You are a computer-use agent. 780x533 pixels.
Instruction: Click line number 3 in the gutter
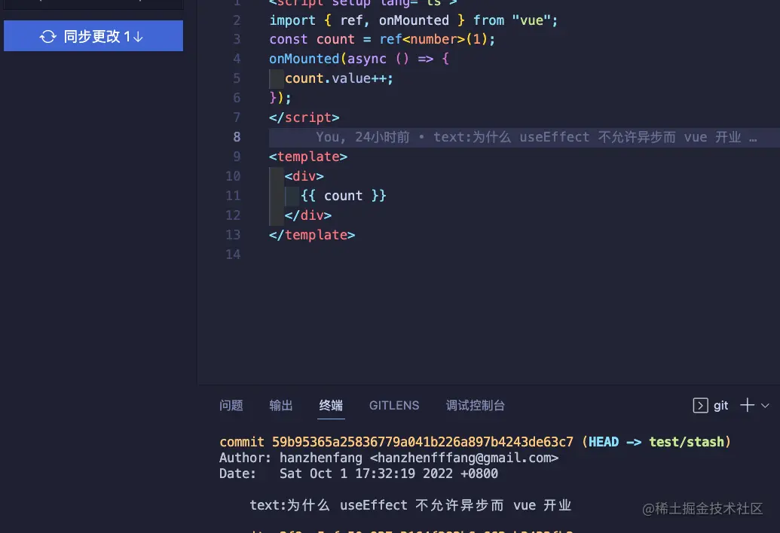click(237, 39)
